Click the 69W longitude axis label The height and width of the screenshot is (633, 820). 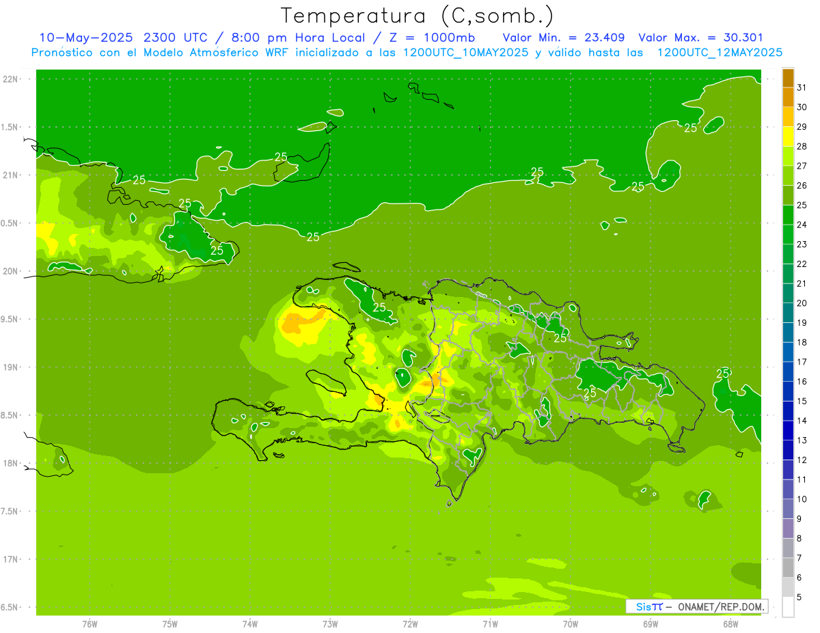point(651,624)
